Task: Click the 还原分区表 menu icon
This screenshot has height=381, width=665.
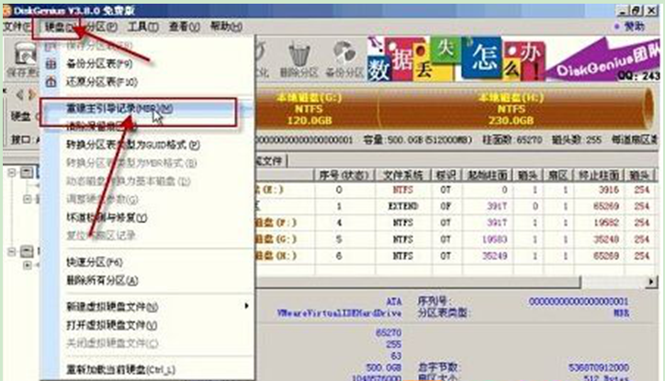Action: [51, 82]
